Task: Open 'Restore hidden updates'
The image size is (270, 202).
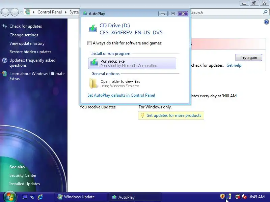Action: coord(30,52)
